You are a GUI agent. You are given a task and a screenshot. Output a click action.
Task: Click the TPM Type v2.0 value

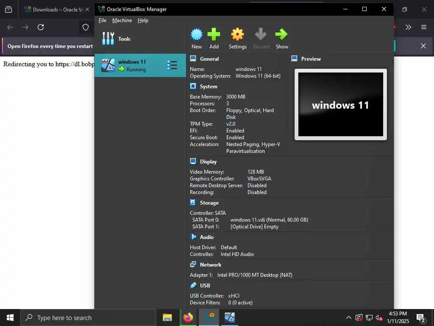tap(231, 124)
